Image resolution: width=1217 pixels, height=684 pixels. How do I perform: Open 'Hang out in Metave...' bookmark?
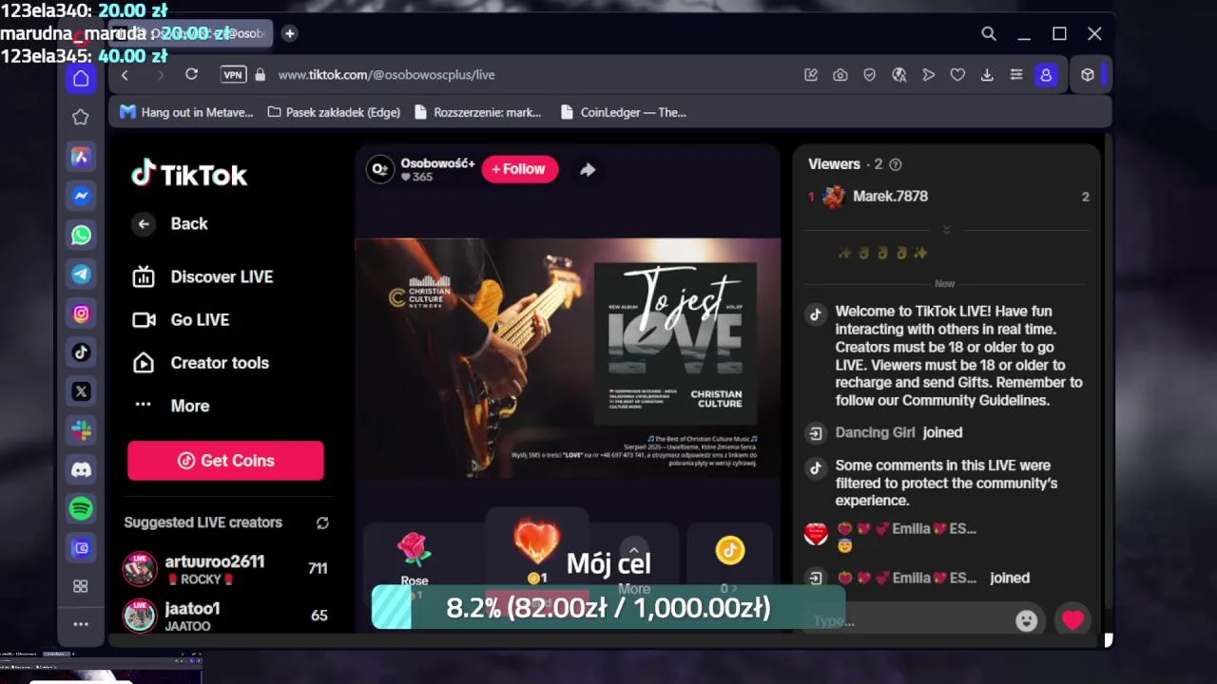click(x=186, y=112)
